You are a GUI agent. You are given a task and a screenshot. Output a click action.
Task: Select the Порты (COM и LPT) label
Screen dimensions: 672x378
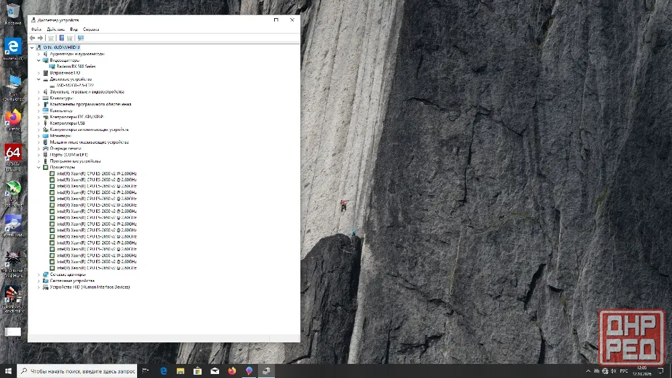click(69, 154)
